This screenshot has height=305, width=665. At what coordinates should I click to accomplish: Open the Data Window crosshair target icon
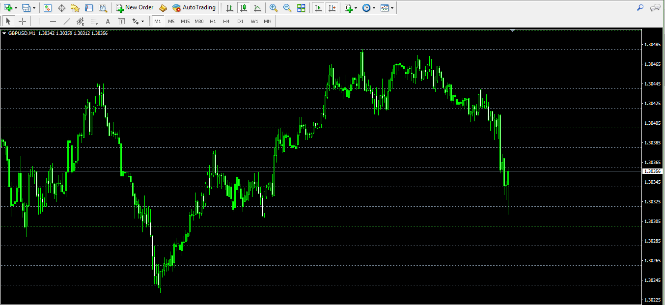coord(61,8)
